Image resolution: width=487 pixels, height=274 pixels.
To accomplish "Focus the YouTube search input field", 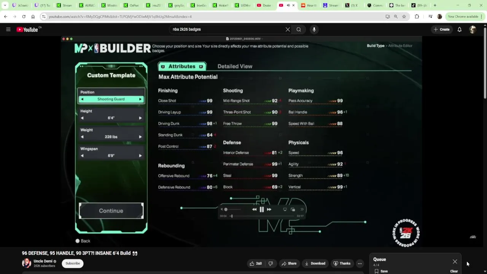I will tap(226, 29).
